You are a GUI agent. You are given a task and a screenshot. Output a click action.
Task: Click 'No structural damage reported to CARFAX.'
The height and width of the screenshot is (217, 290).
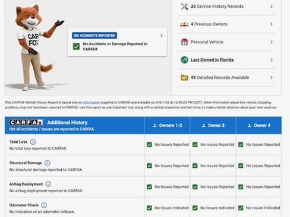coord(46,170)
